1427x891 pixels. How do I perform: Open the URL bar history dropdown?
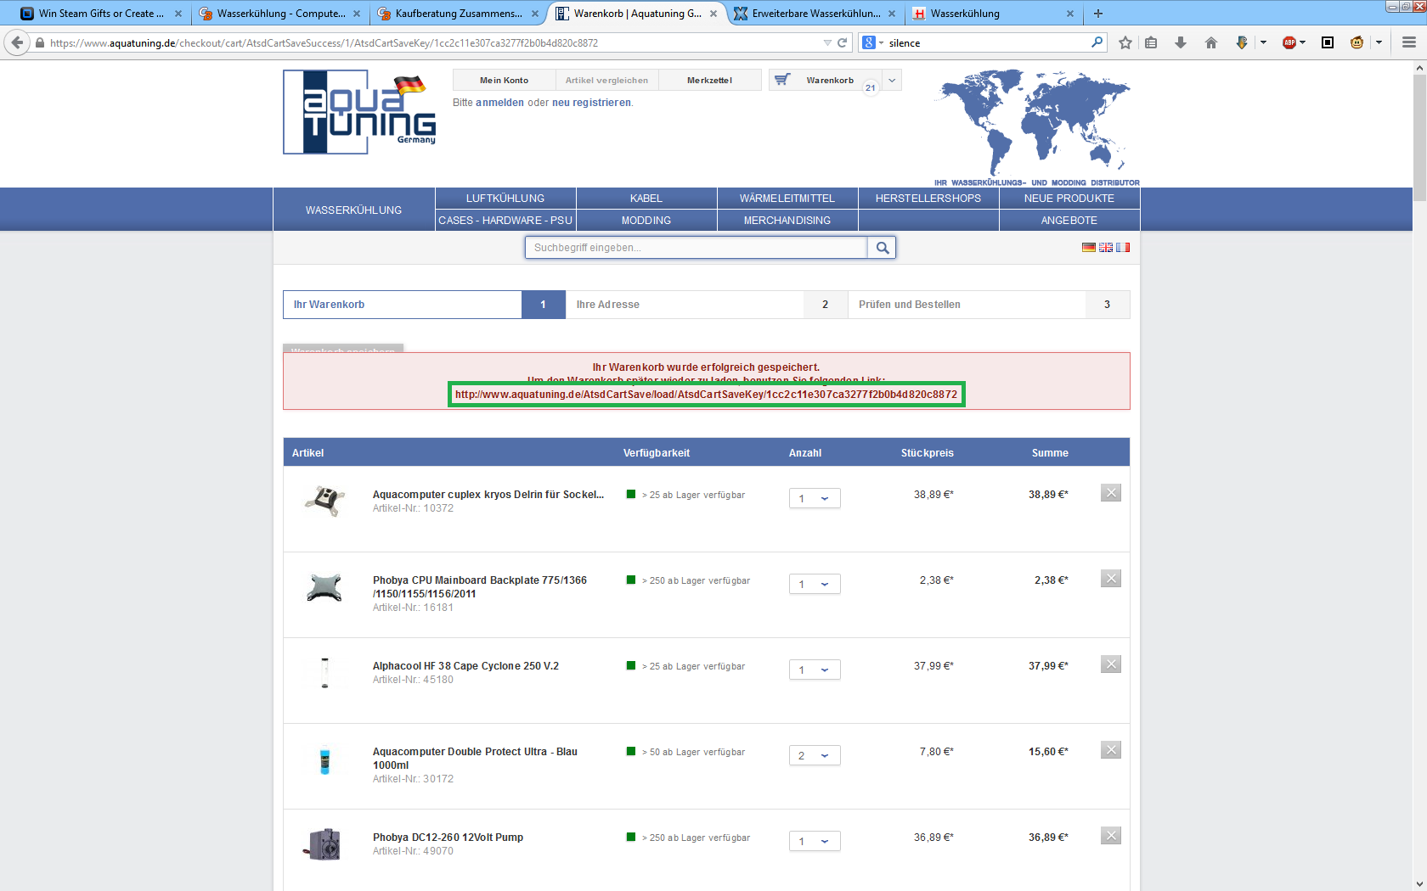[827, 42]
